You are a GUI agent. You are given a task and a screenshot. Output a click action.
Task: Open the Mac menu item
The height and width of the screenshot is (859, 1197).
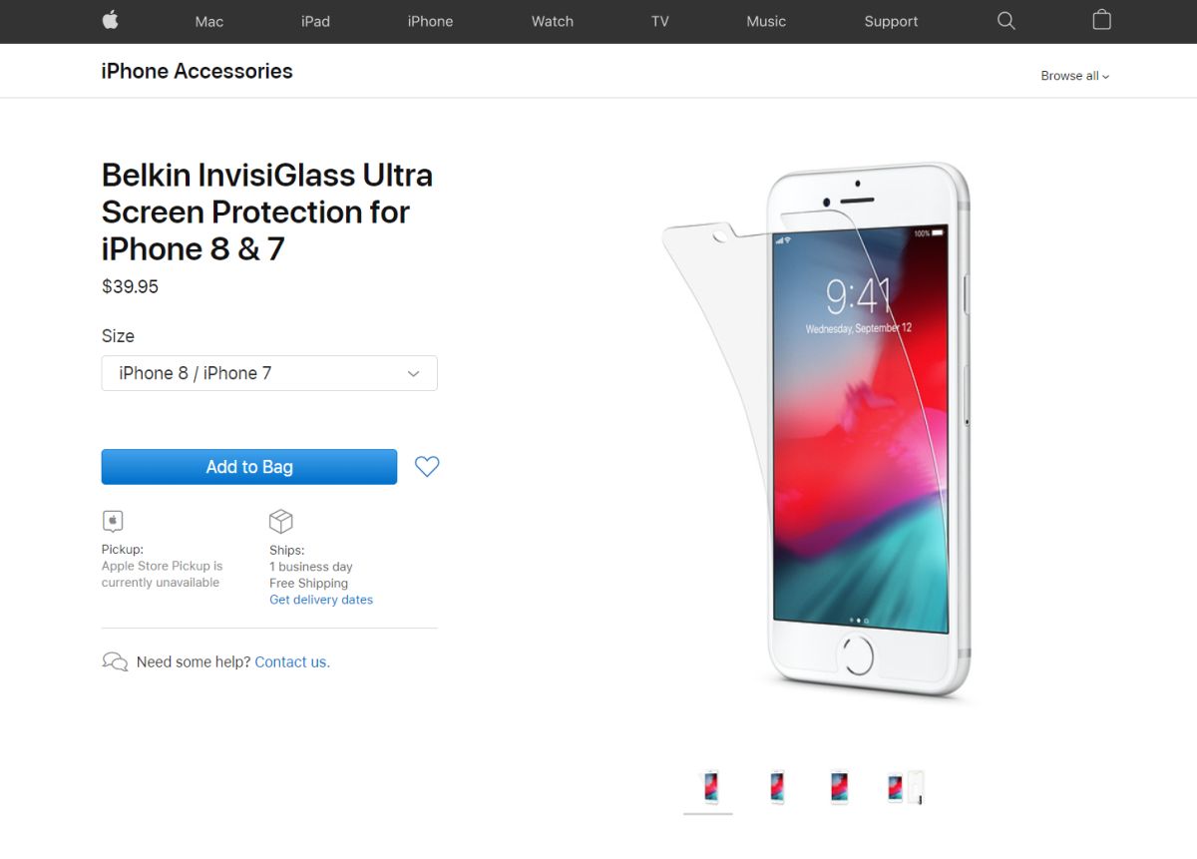pyautogui.click(x=209, y=21)
